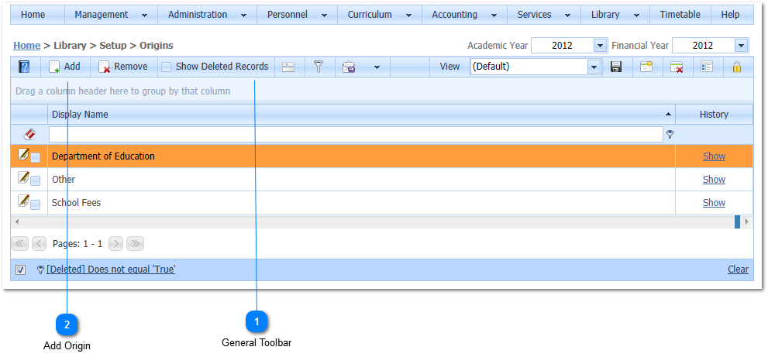Open the Library menu

click(x=612, y=15)
